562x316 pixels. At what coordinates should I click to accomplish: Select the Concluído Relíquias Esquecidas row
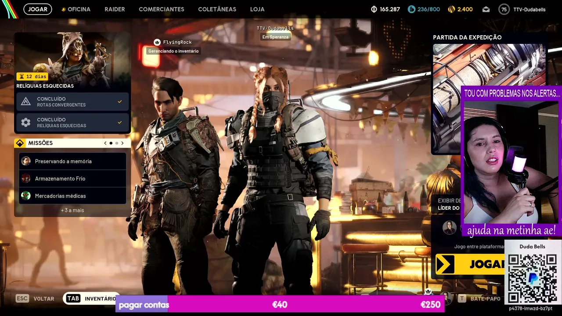click(x=73, y=122)
